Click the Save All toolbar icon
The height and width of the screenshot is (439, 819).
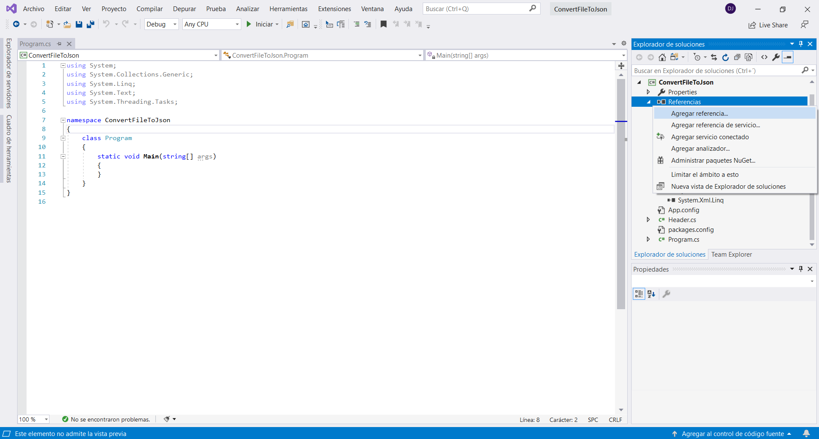pyautogui.click(x=90, y=24)
